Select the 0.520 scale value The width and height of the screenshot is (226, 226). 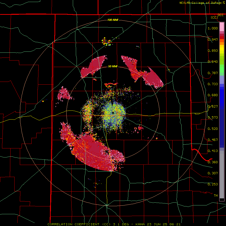(213, 129)
